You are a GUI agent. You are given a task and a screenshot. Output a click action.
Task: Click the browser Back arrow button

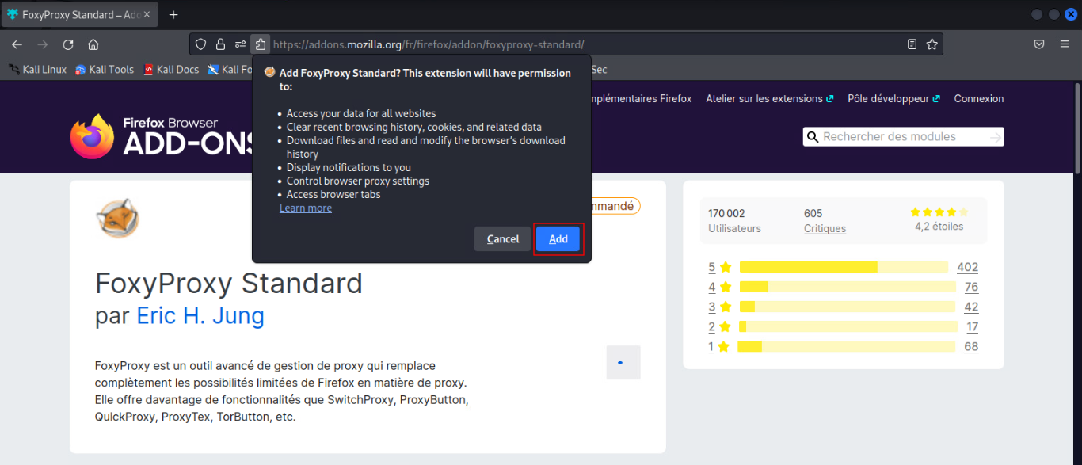(x=17, y=44)
